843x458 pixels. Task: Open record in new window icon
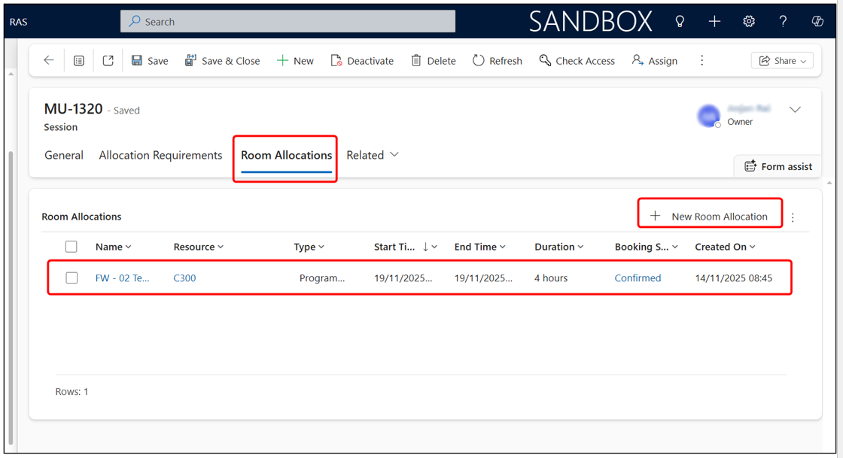tap(108, 60)
